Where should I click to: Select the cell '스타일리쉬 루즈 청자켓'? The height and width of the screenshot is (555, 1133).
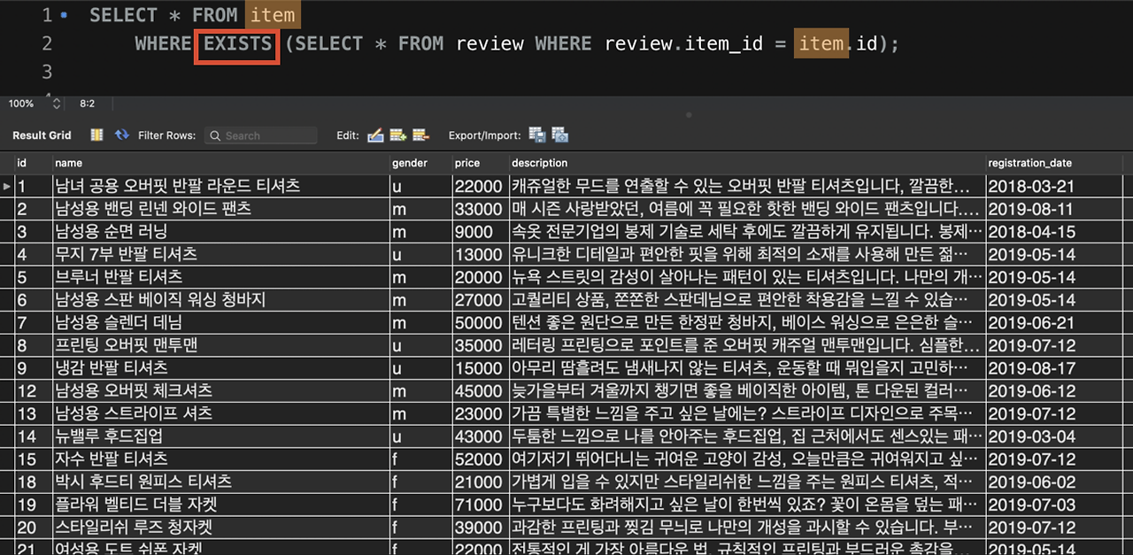(x=220, y=527)
